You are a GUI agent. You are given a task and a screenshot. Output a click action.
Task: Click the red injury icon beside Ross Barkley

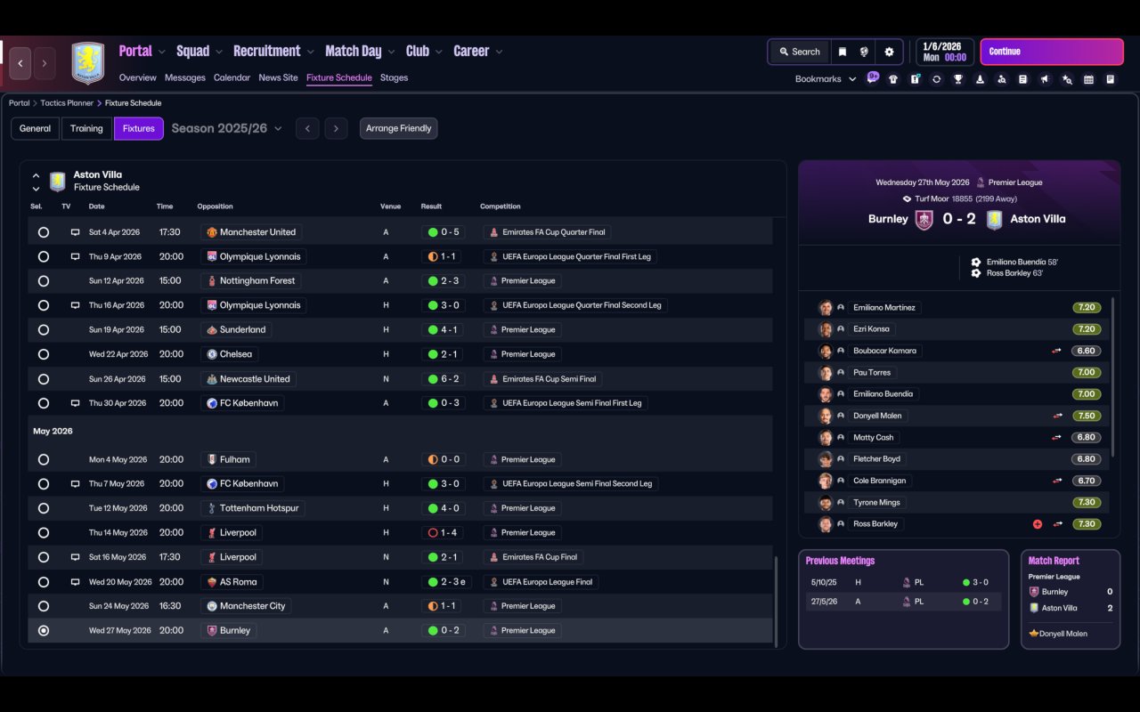point(1038,524)
